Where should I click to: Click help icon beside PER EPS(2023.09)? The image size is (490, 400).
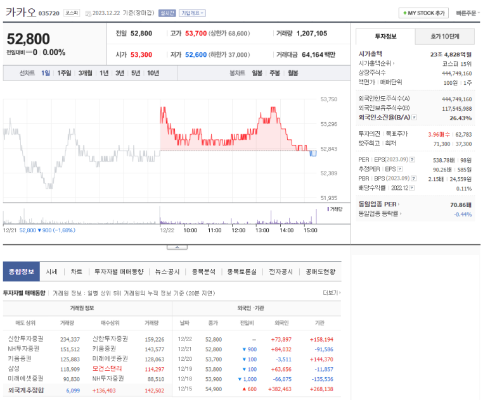(412, 159)
